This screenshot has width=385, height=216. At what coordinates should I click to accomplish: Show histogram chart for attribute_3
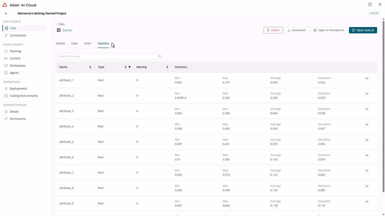pyautogui.click(x=367, y=109)
